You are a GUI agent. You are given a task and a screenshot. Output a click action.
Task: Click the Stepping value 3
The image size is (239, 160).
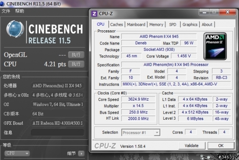pos(221,71)
